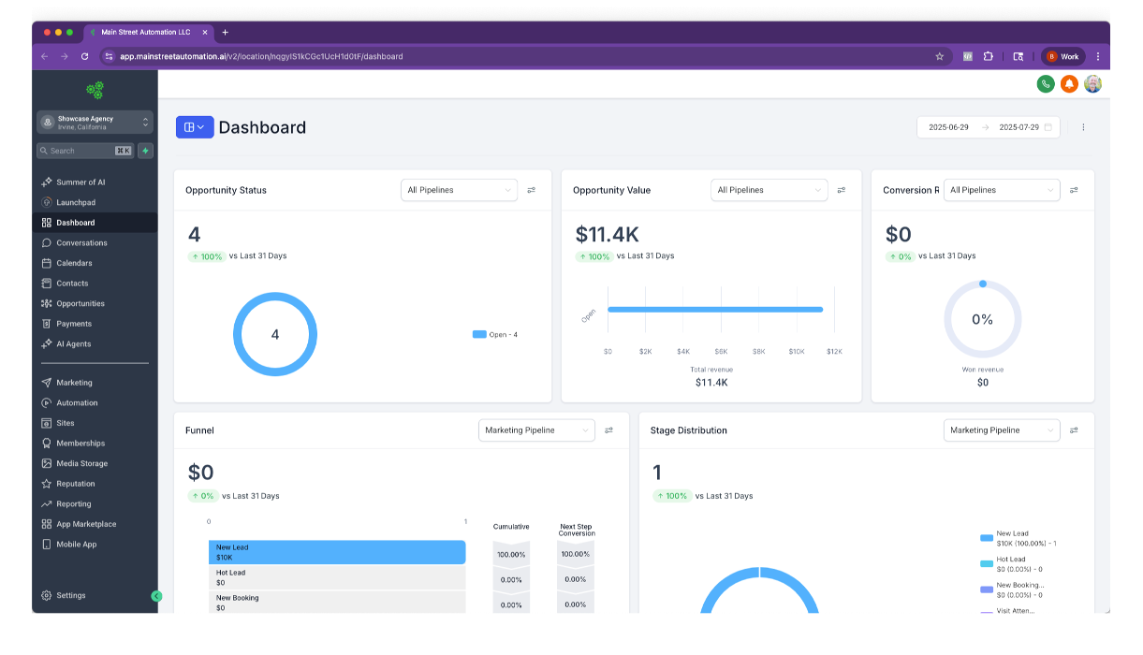
Task: Click the dashboard three-dot options menu
Action: pos(1083,127)
